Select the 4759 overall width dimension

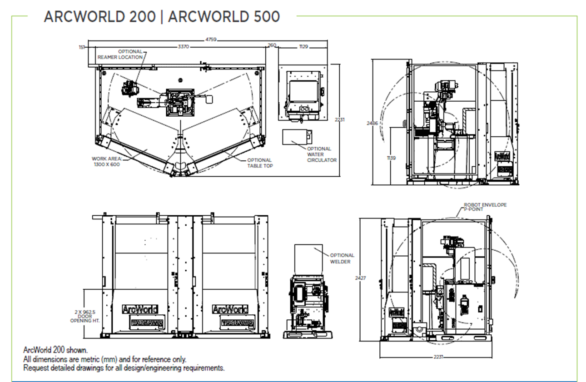coord(211,40)
